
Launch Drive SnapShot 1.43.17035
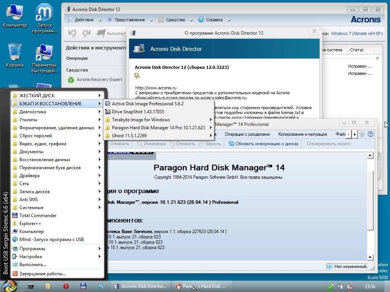pyautogui.click(x=158, y=112)
